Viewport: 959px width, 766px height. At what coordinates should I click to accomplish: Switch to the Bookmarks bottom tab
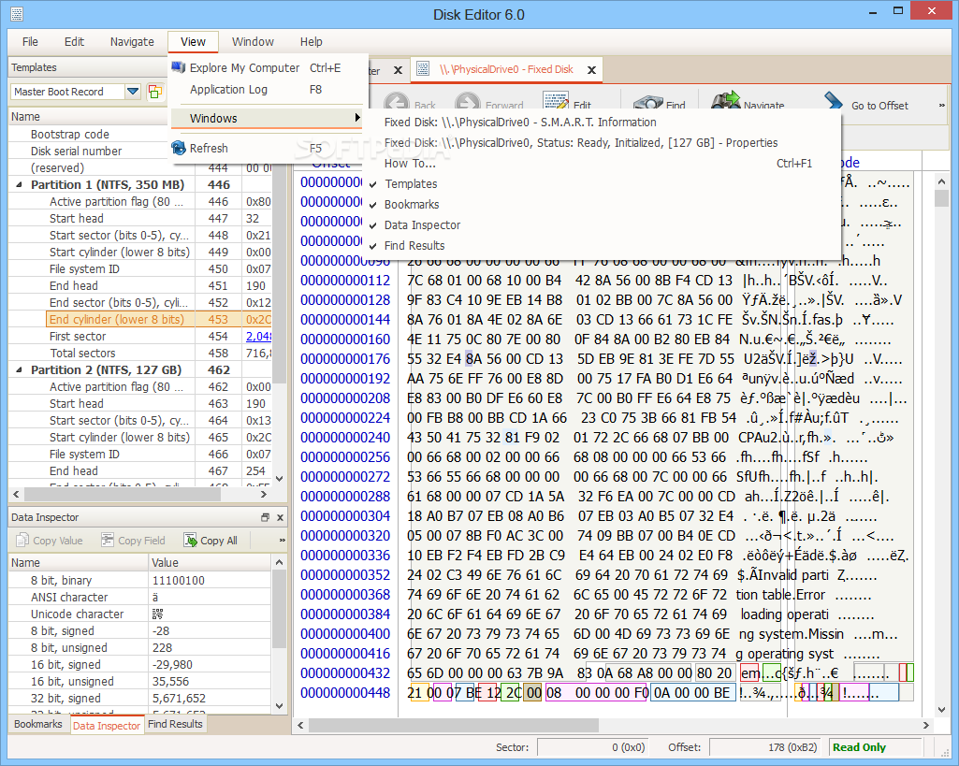point(38,724)
